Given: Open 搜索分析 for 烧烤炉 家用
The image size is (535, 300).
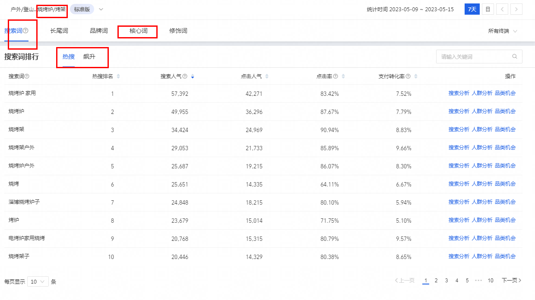Looking at the screenshot, I should point(459,93).
